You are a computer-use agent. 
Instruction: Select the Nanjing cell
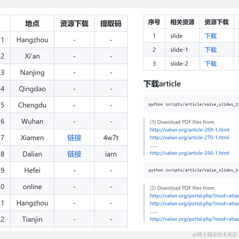pos(32,73)
